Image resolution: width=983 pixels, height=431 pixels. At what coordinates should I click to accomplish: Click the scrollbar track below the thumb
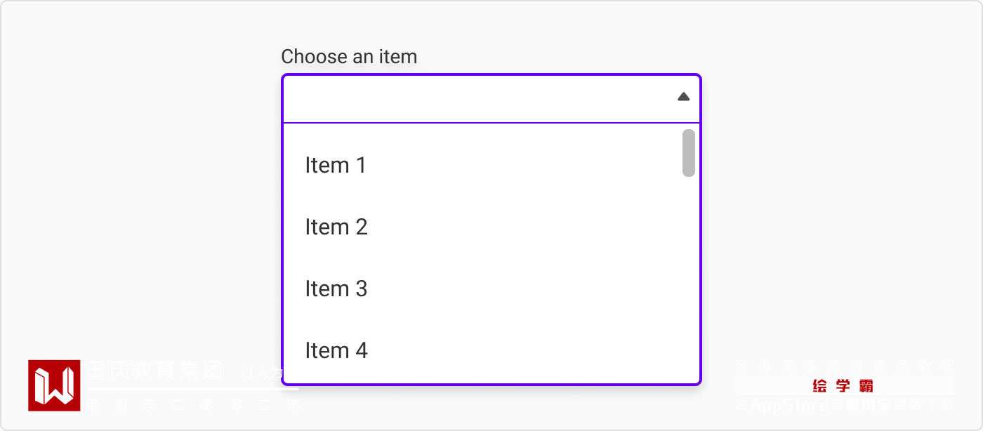tap(689, 281)
